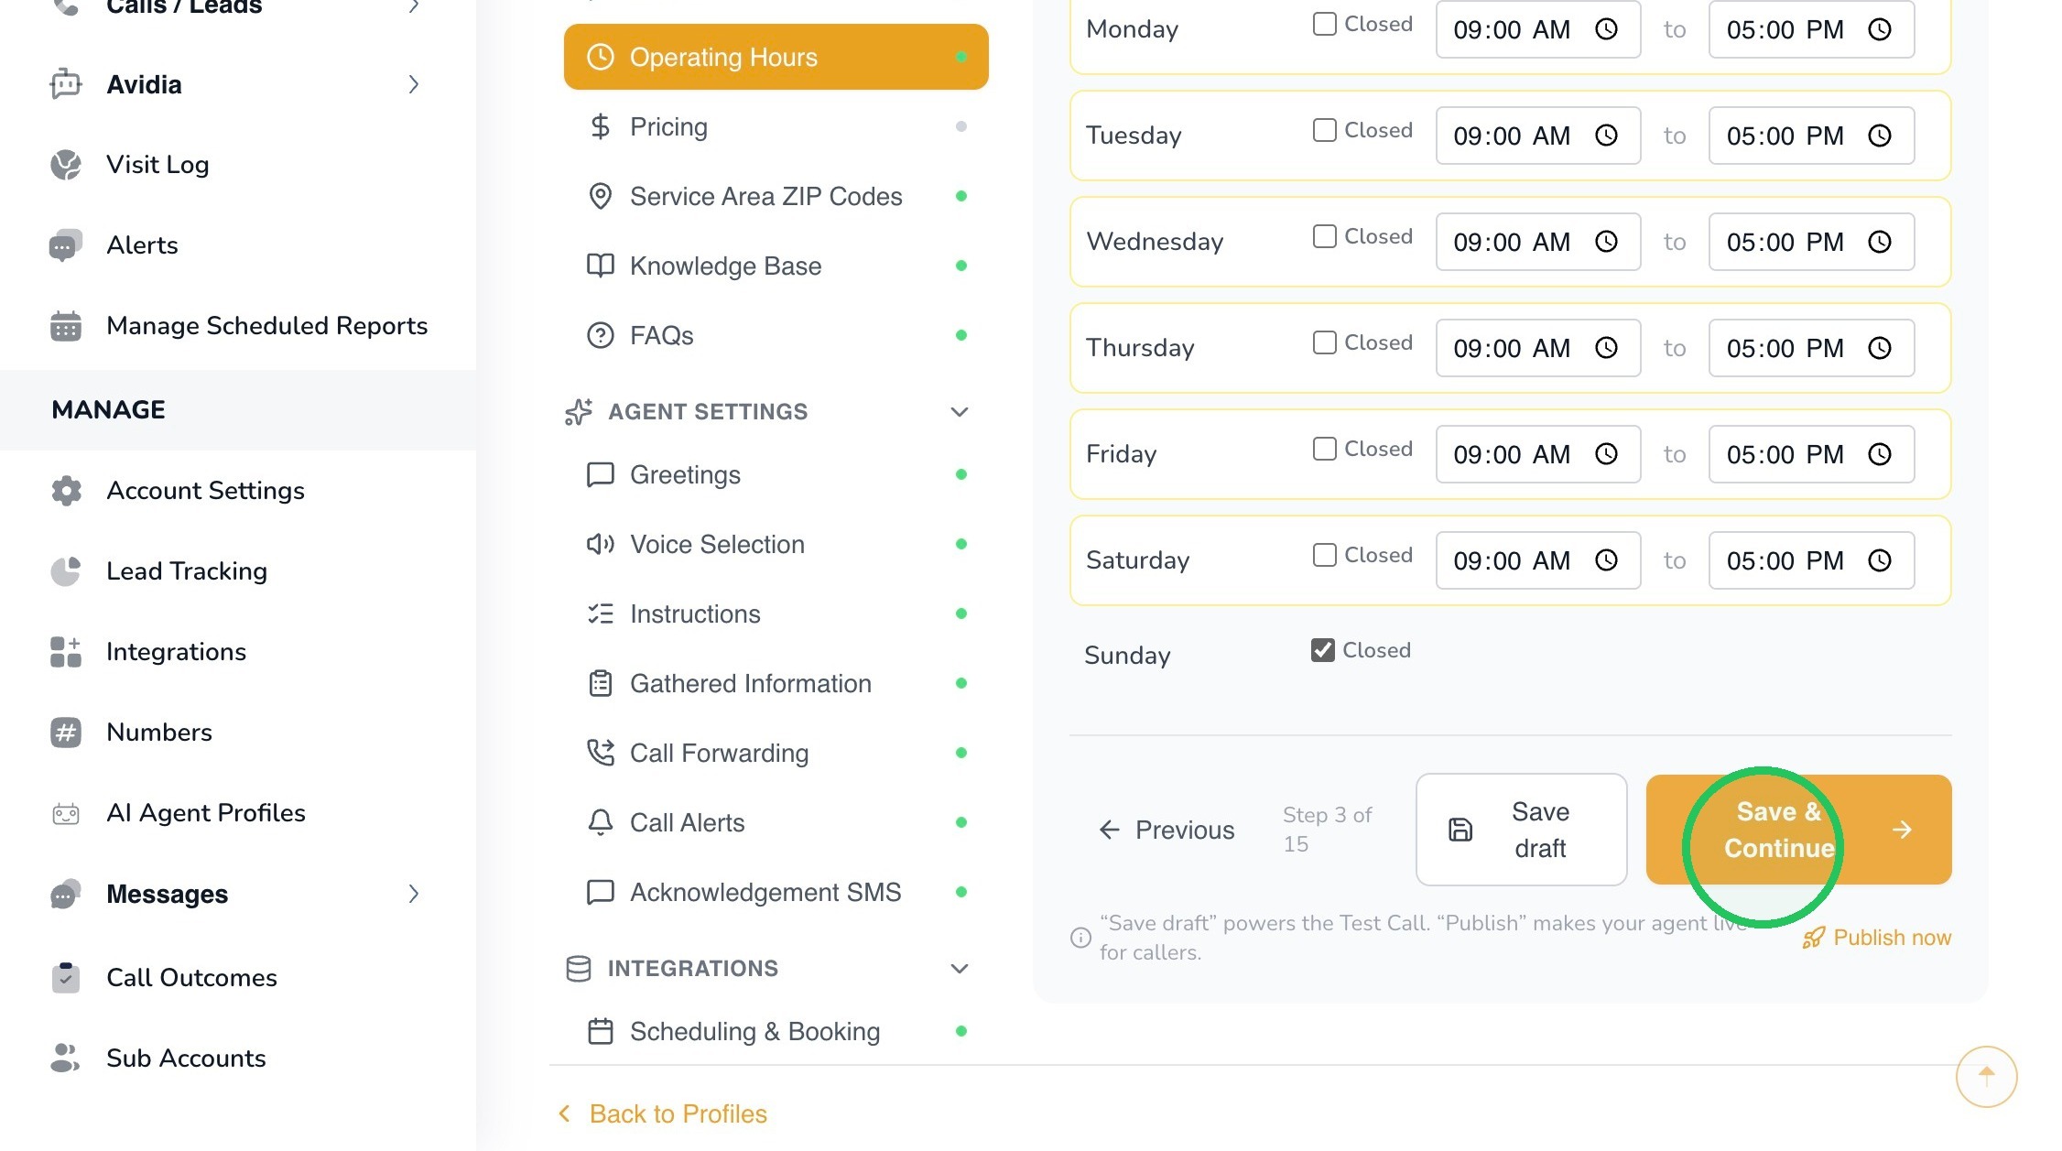Collapse the Agent Settings section

(959, 412)
